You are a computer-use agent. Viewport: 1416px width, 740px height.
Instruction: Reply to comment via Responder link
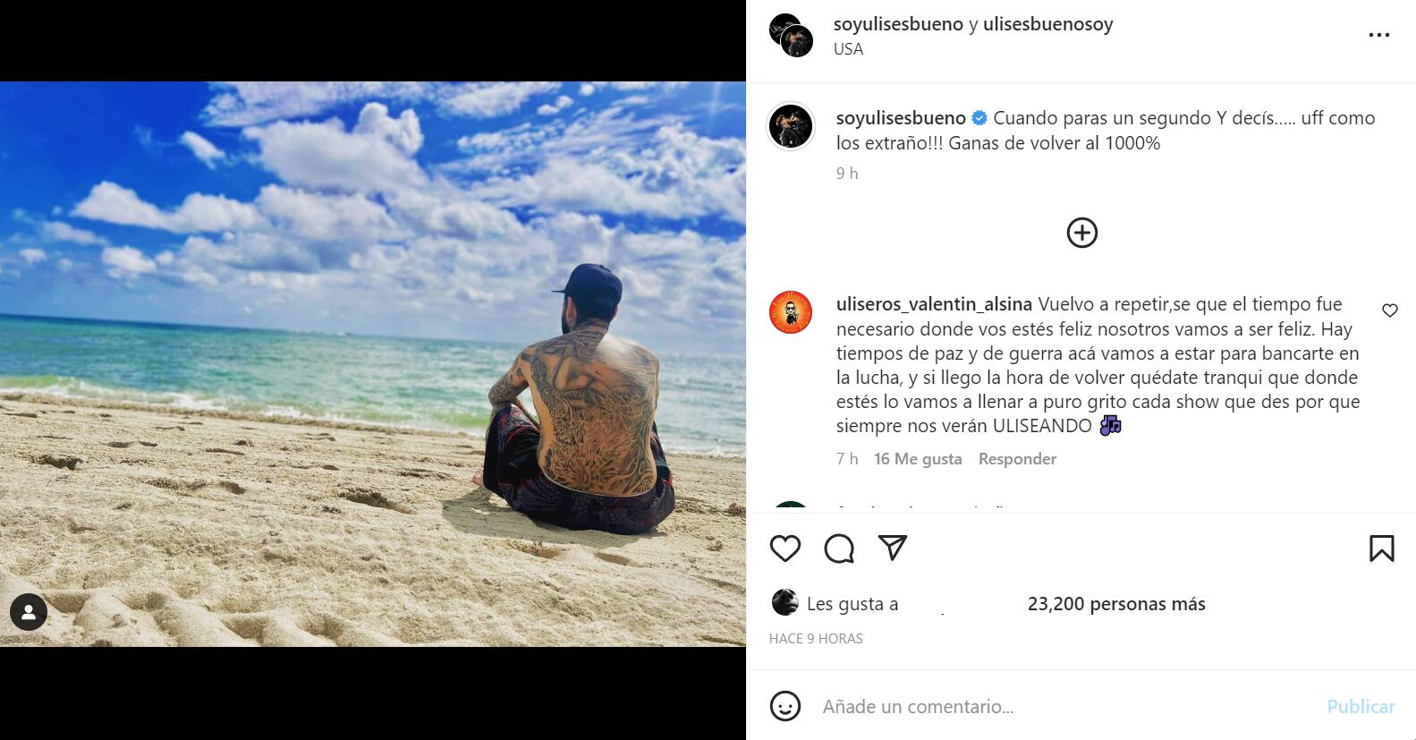(x=1017, y=459)
